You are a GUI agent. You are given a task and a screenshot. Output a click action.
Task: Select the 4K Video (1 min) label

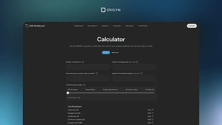tap(131, 90)
